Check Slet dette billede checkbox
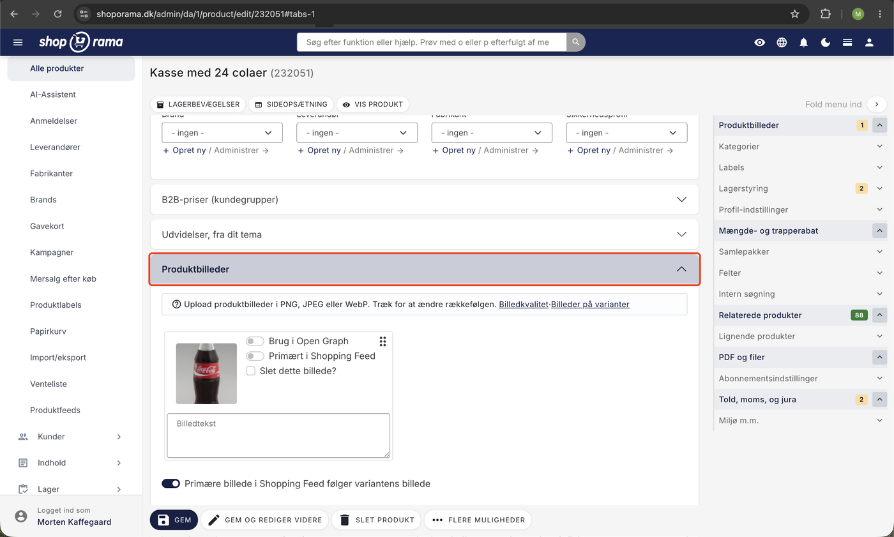Screen dimensions: 894x537 (251, 371)
